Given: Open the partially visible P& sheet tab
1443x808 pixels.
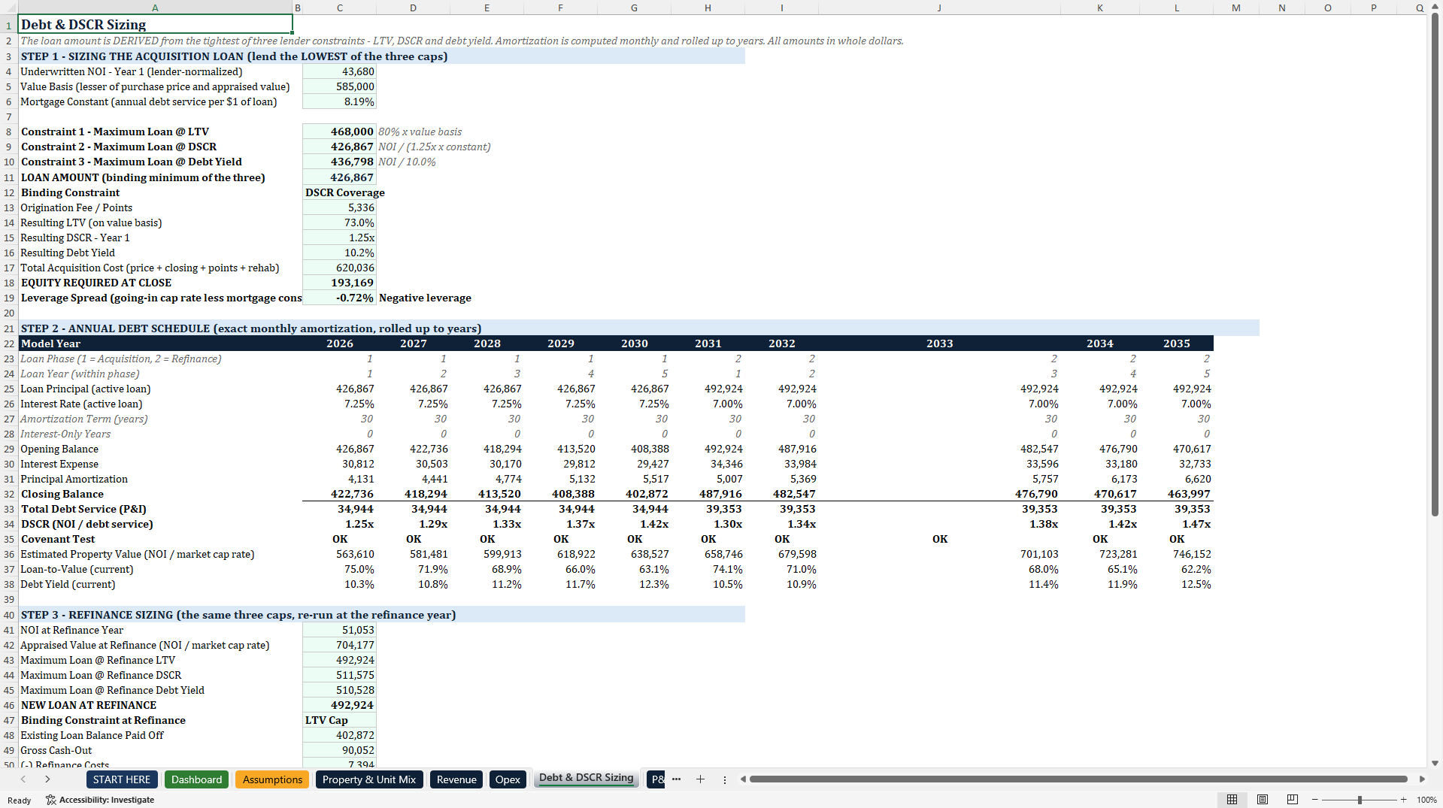Looking at the screenshot, I should coord(656,779).
